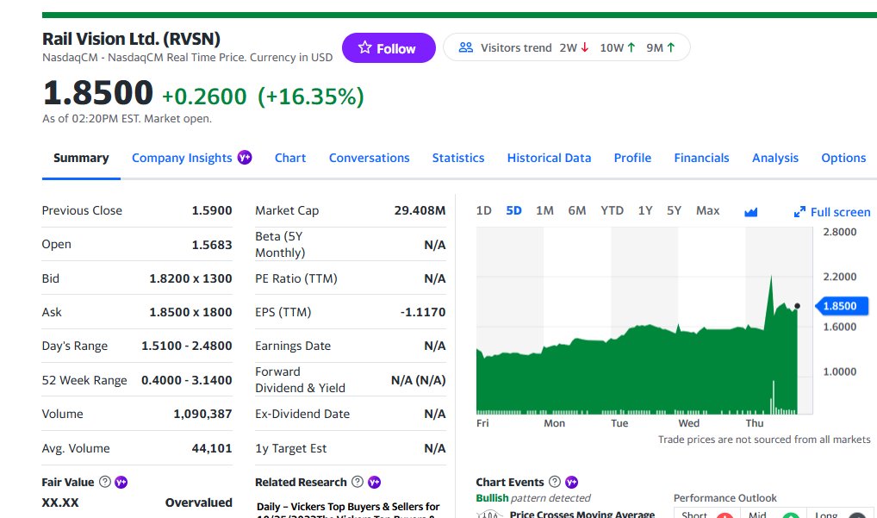Click the Ask value 1.8500 x 1800
The height and width of the screenshot is (518, 877).
click(190, 312)
